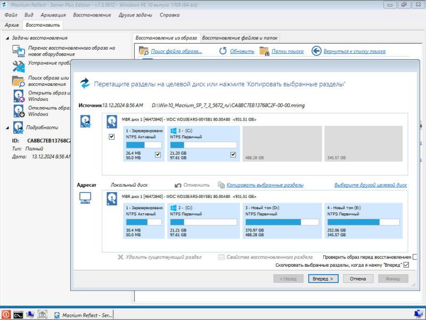Click the Отмена button
The height and width of the screenshot is (320, 426).
358,278
